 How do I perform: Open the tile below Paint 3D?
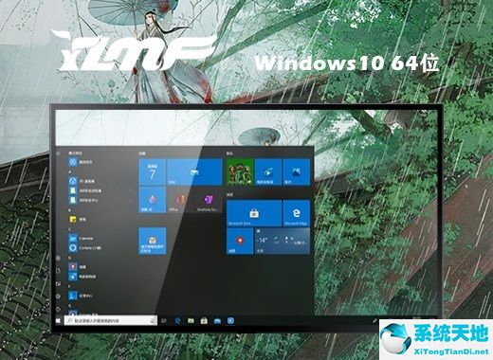(153, 241)
